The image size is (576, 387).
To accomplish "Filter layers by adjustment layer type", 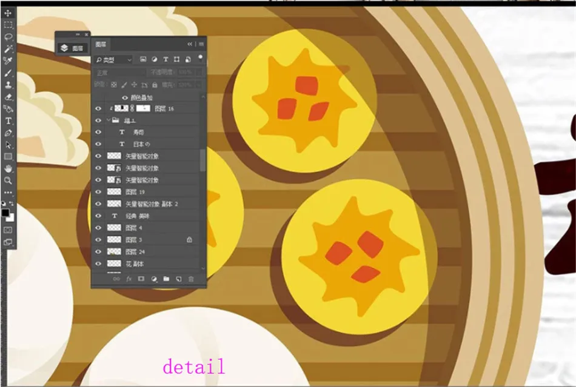I will coord(154,59).
